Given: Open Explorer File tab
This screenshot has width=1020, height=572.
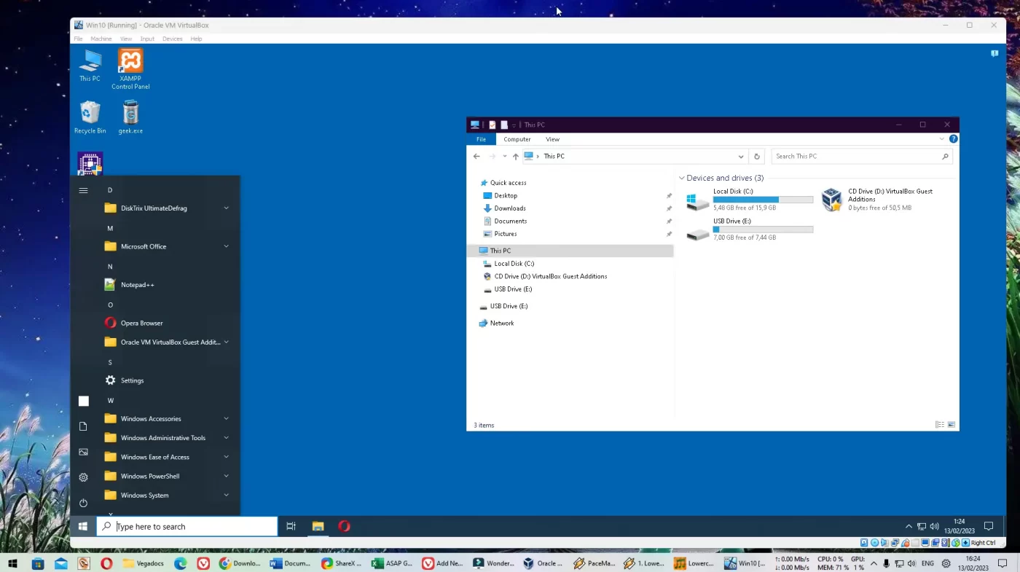Looking at the screenshot, I should coord(481,139).
